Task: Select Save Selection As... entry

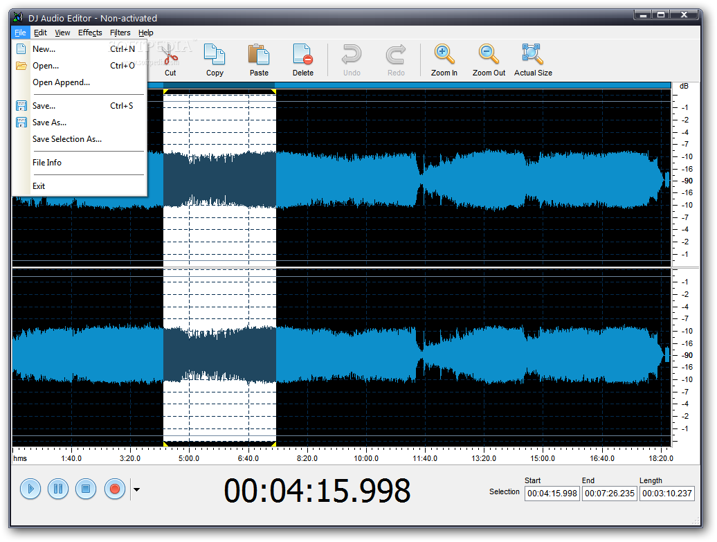Action: coord(80,139)
